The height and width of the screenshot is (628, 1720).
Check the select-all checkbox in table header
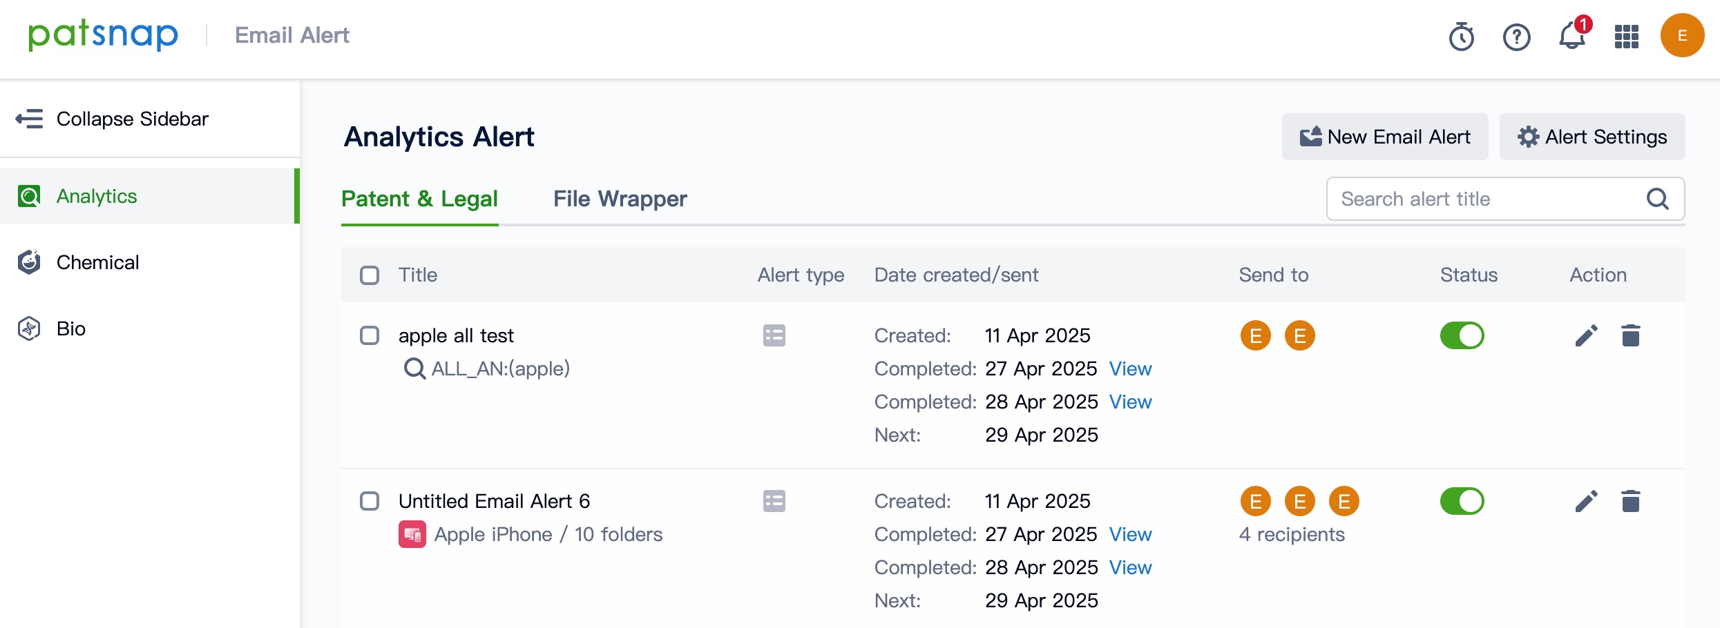tap(370, 275)
